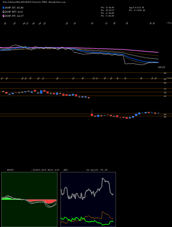The width and height of the screenshot is (172, 227).
Task: Click the chart title mentioning TREX MunafaSutra.com
Action: 34,2
